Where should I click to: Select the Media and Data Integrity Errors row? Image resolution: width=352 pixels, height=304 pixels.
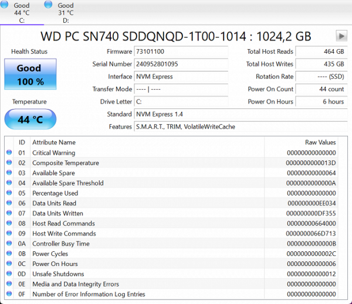(176, 284)
